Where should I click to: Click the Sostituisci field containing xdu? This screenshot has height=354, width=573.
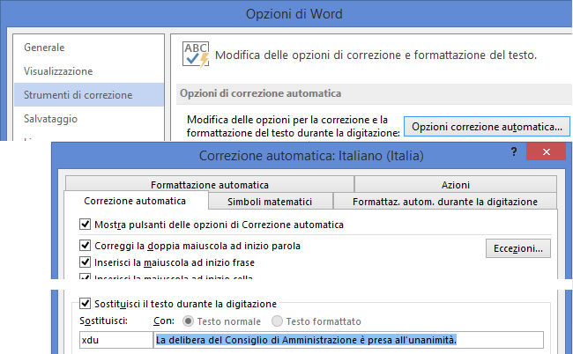coord(116,340)
